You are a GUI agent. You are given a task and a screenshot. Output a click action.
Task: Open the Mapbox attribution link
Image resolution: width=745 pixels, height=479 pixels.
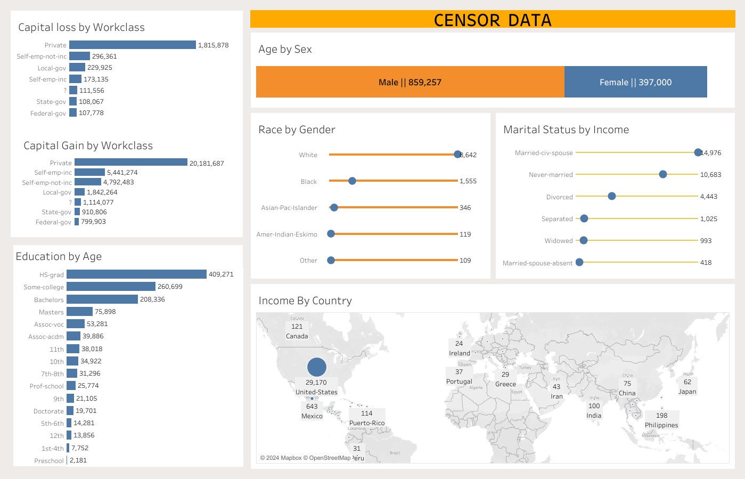coord(291,458)
